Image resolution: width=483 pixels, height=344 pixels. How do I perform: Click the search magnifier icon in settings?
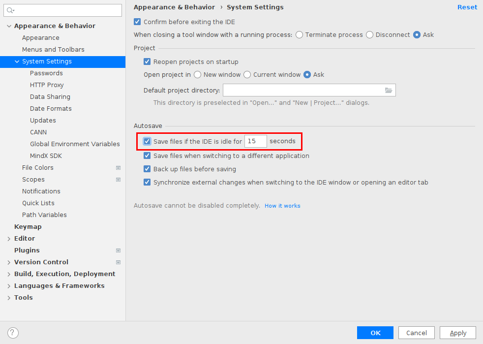(10, 10)
